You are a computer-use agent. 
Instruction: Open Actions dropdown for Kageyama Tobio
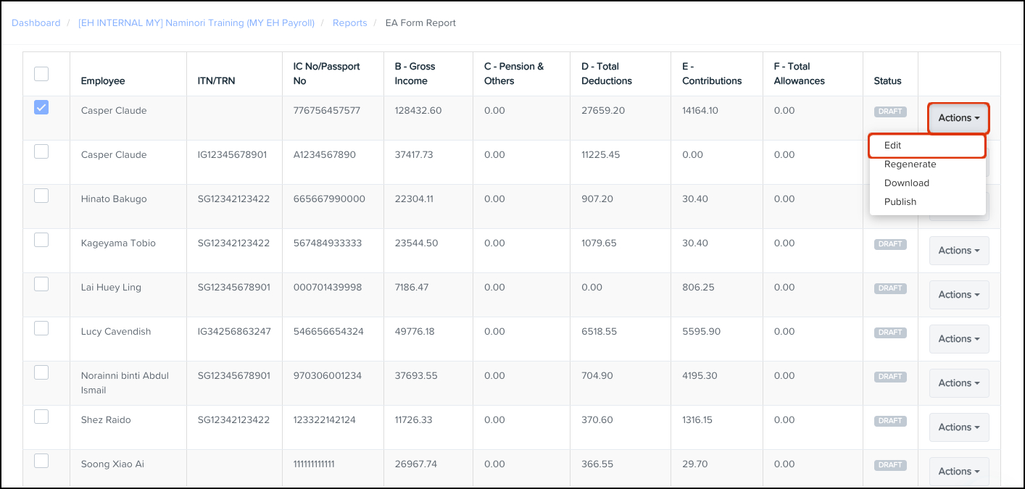(x=958, y=251)
